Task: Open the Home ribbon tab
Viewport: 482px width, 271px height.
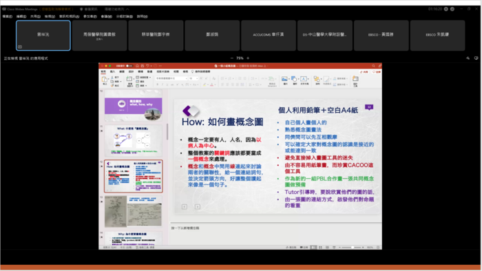Action: (x=103, y=72)
